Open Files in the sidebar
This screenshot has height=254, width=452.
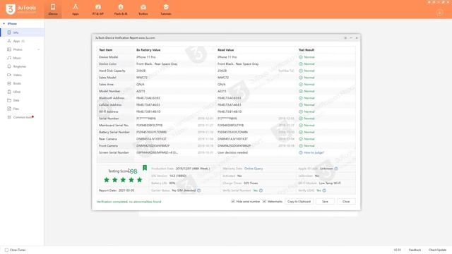pos(22,109)
